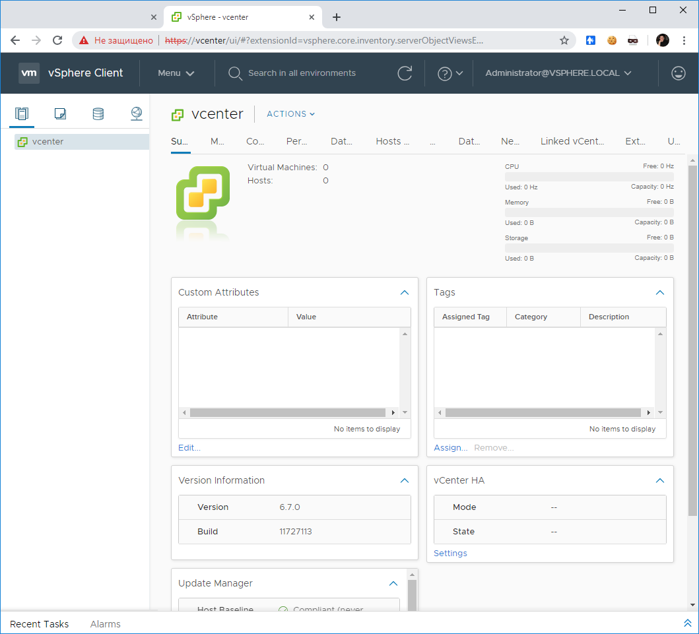The height and width of the screenshot is (634, 699).
Task: Select the Configure tab
Action: [255, 142]
